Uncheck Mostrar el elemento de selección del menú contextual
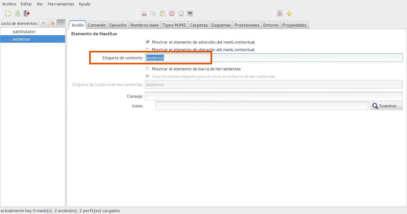This screenshot has width=407, height=214. [147, 42]
